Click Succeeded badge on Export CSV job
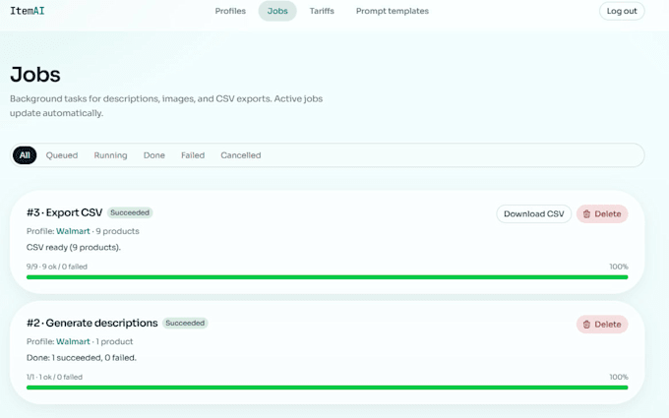The height and width of the screenshot is (418, 669). [130, 212]
